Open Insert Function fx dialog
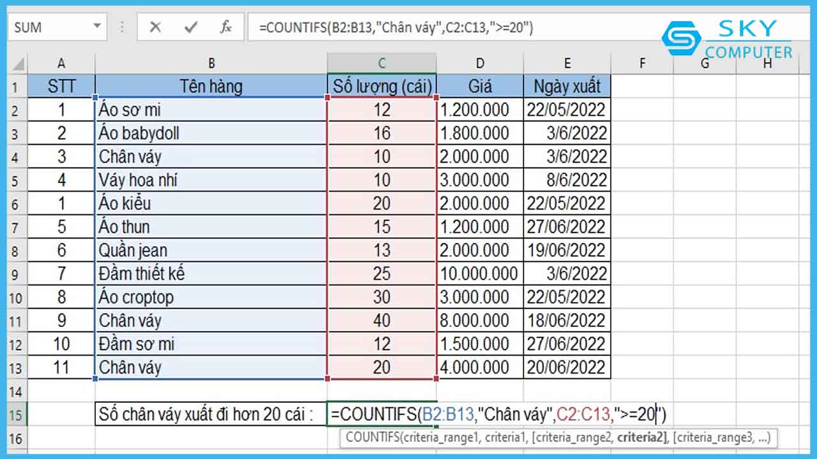Image resolution: width=817 pixels, height=459 pixels. tap(225, 27)
